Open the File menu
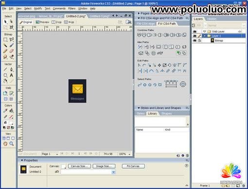Screen dimensions: 248x189 pyautogui.click(x=4, y=8)
